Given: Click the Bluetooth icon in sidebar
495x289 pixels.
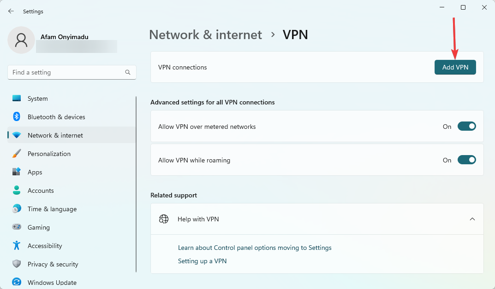Looking at the screenshot, I should [17, 117].
